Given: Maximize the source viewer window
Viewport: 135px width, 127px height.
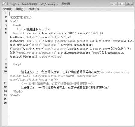Looking at the screenshot, I should pos(121,4).
